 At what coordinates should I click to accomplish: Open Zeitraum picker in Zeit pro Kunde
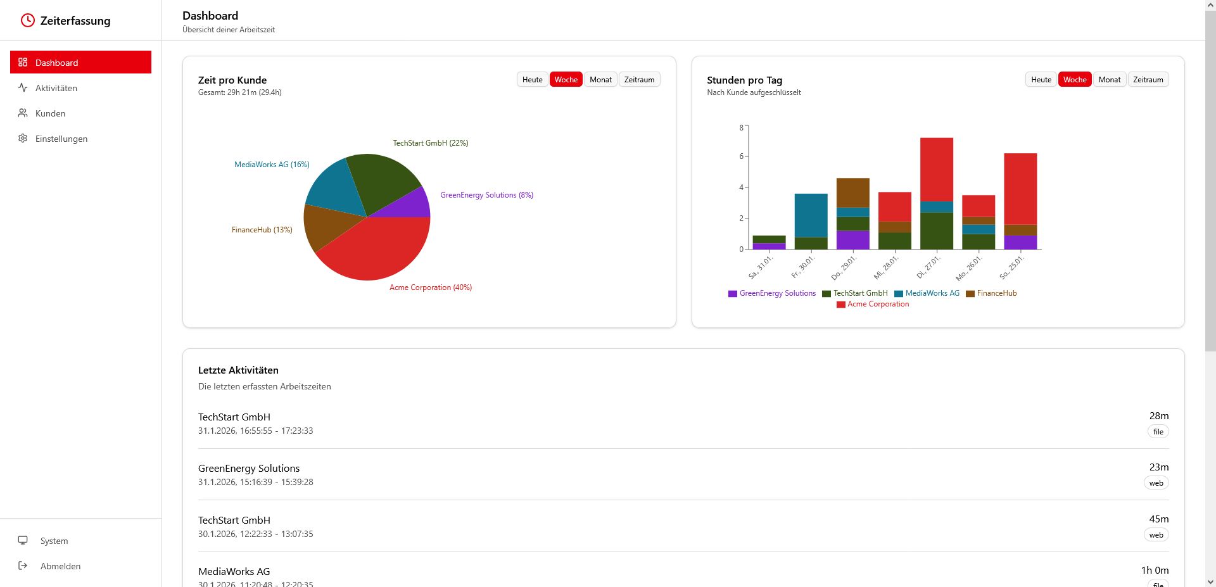coord(639,80)
